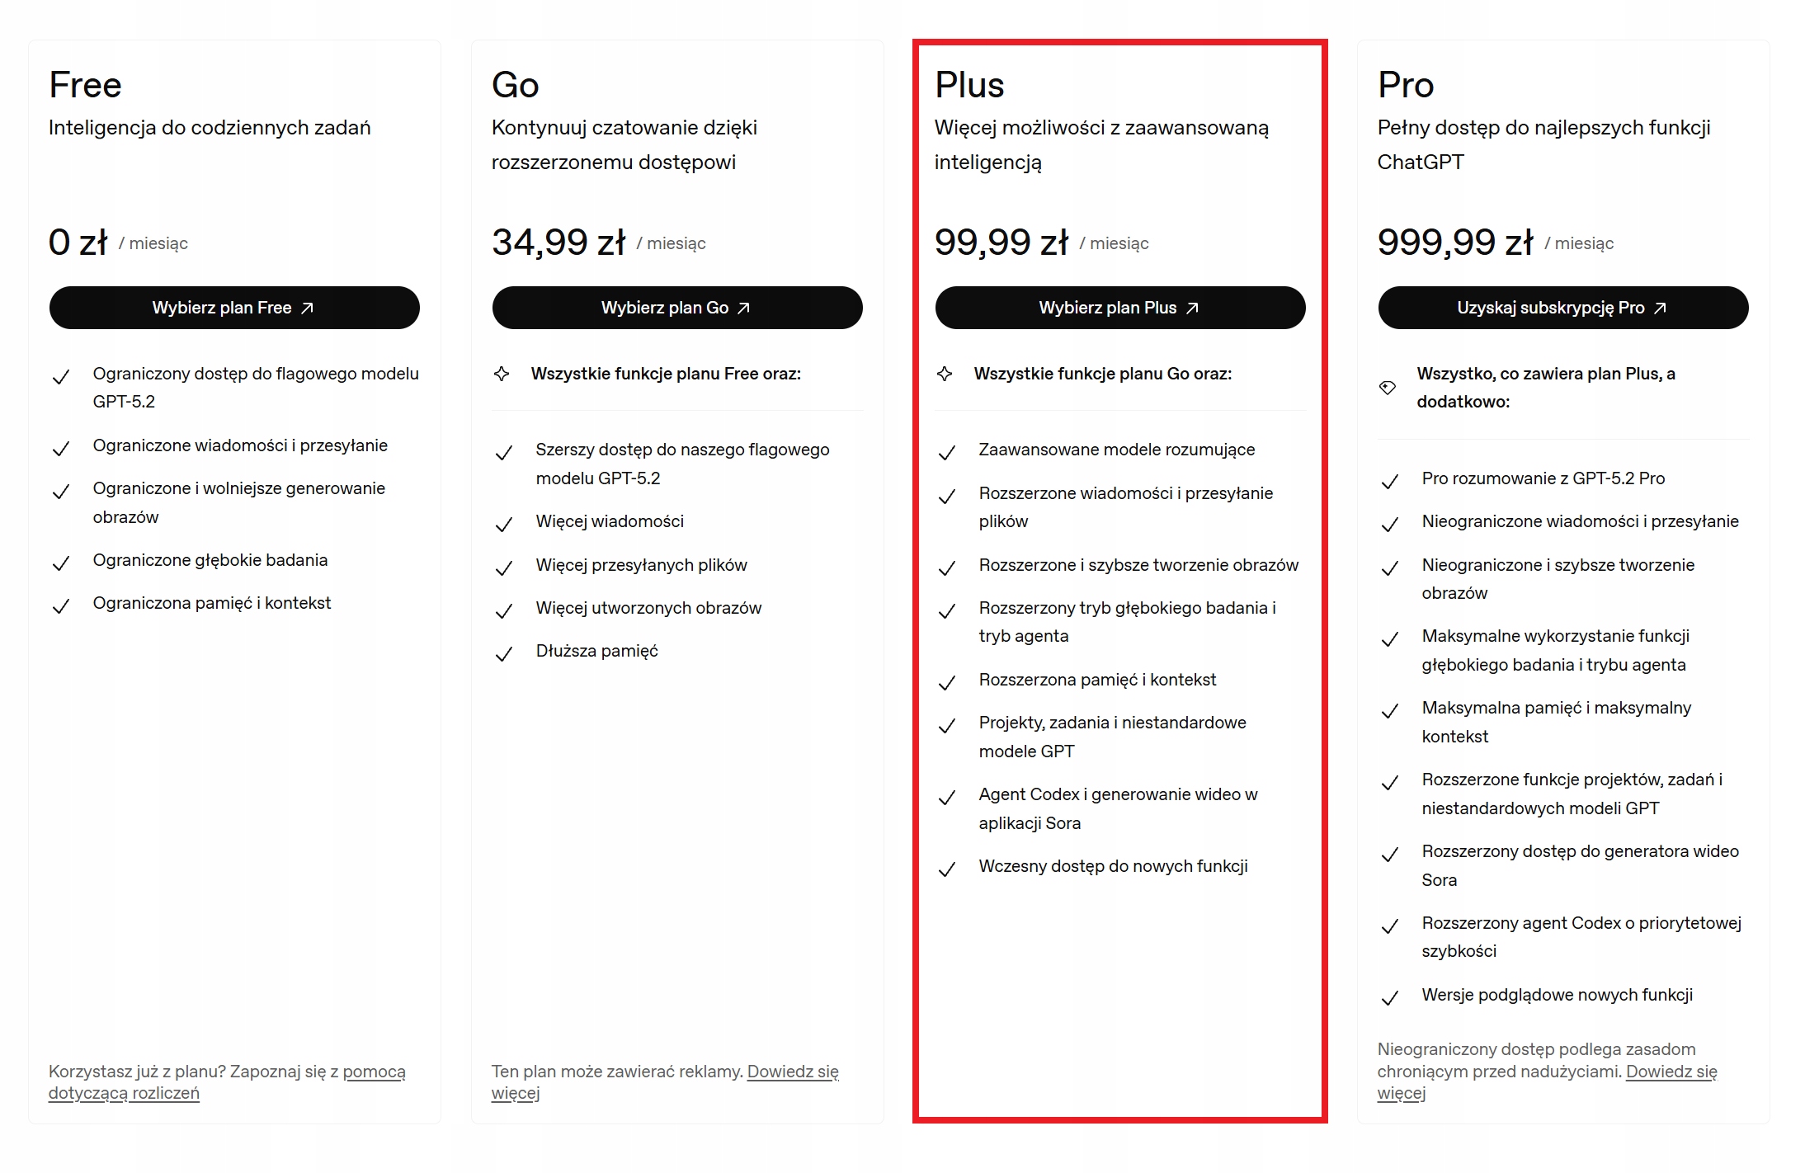
Task: Open "Dowiedz się więcej" link about ads in Go plan
Action: click(x=792, y=1072)
